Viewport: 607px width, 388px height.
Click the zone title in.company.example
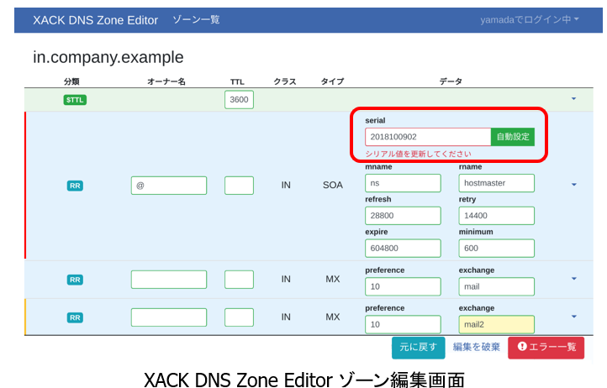(108, 58)
